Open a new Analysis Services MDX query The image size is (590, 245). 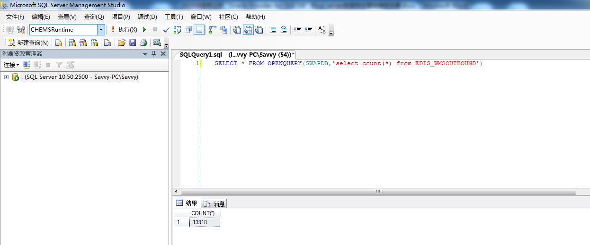pyautogui.click(x=72, y=42)
